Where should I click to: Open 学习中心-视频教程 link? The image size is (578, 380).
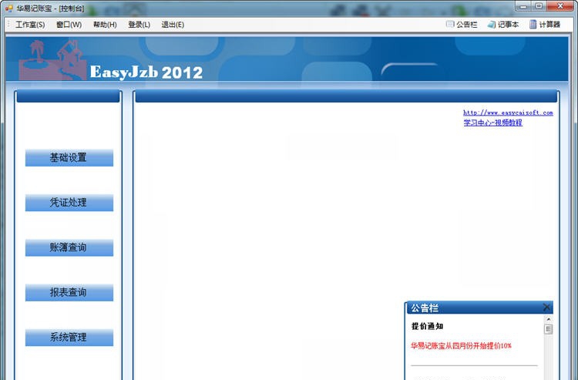pyautogui.click(x=493, y=123)
